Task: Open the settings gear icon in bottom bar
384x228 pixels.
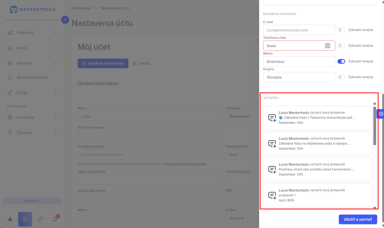Action: 25,219
